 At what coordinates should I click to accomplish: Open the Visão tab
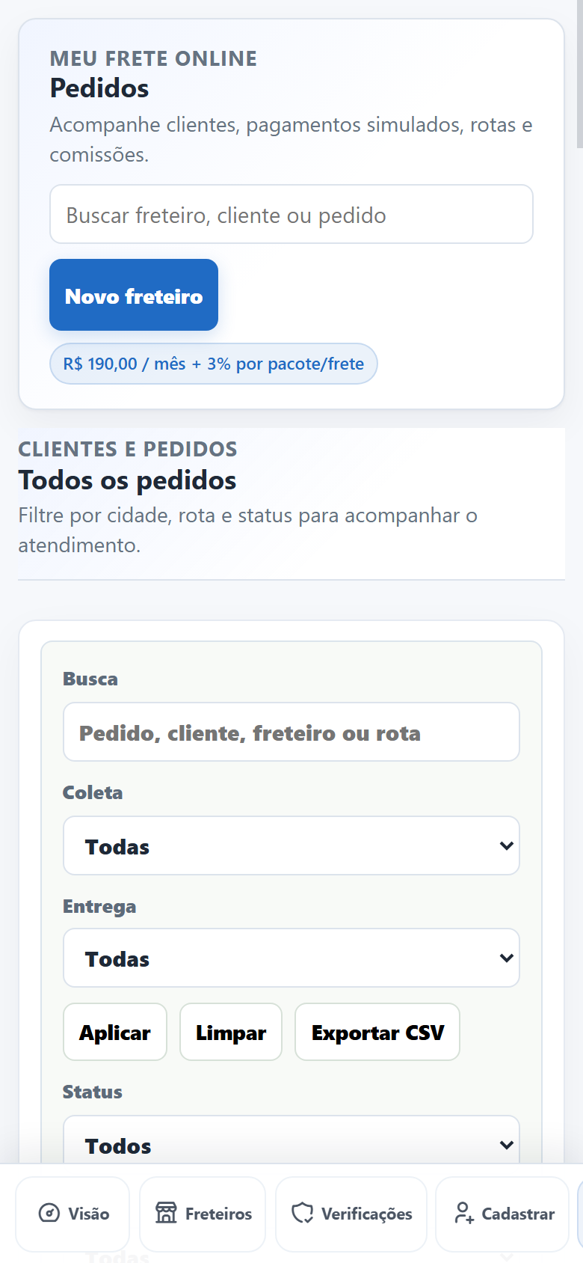coord(73,1214)
